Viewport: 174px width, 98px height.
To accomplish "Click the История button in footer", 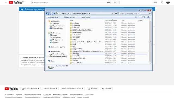I will (x=92, y=88).
